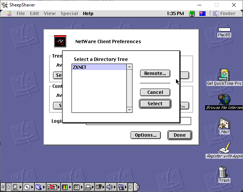Open the keyboard layout flag menu
This screenshot has width=243, height=192.
(202, 14)
